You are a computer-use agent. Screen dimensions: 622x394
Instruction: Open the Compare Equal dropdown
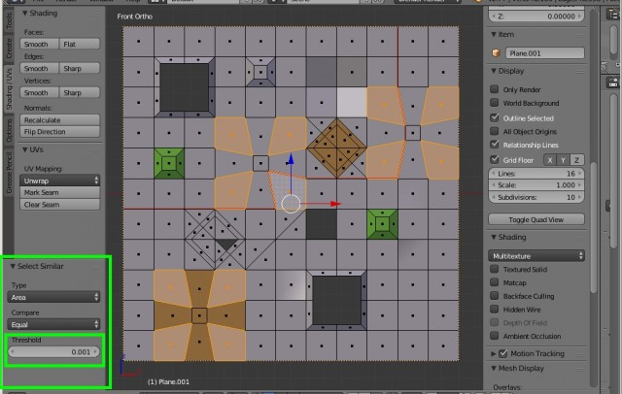point(53,324)
